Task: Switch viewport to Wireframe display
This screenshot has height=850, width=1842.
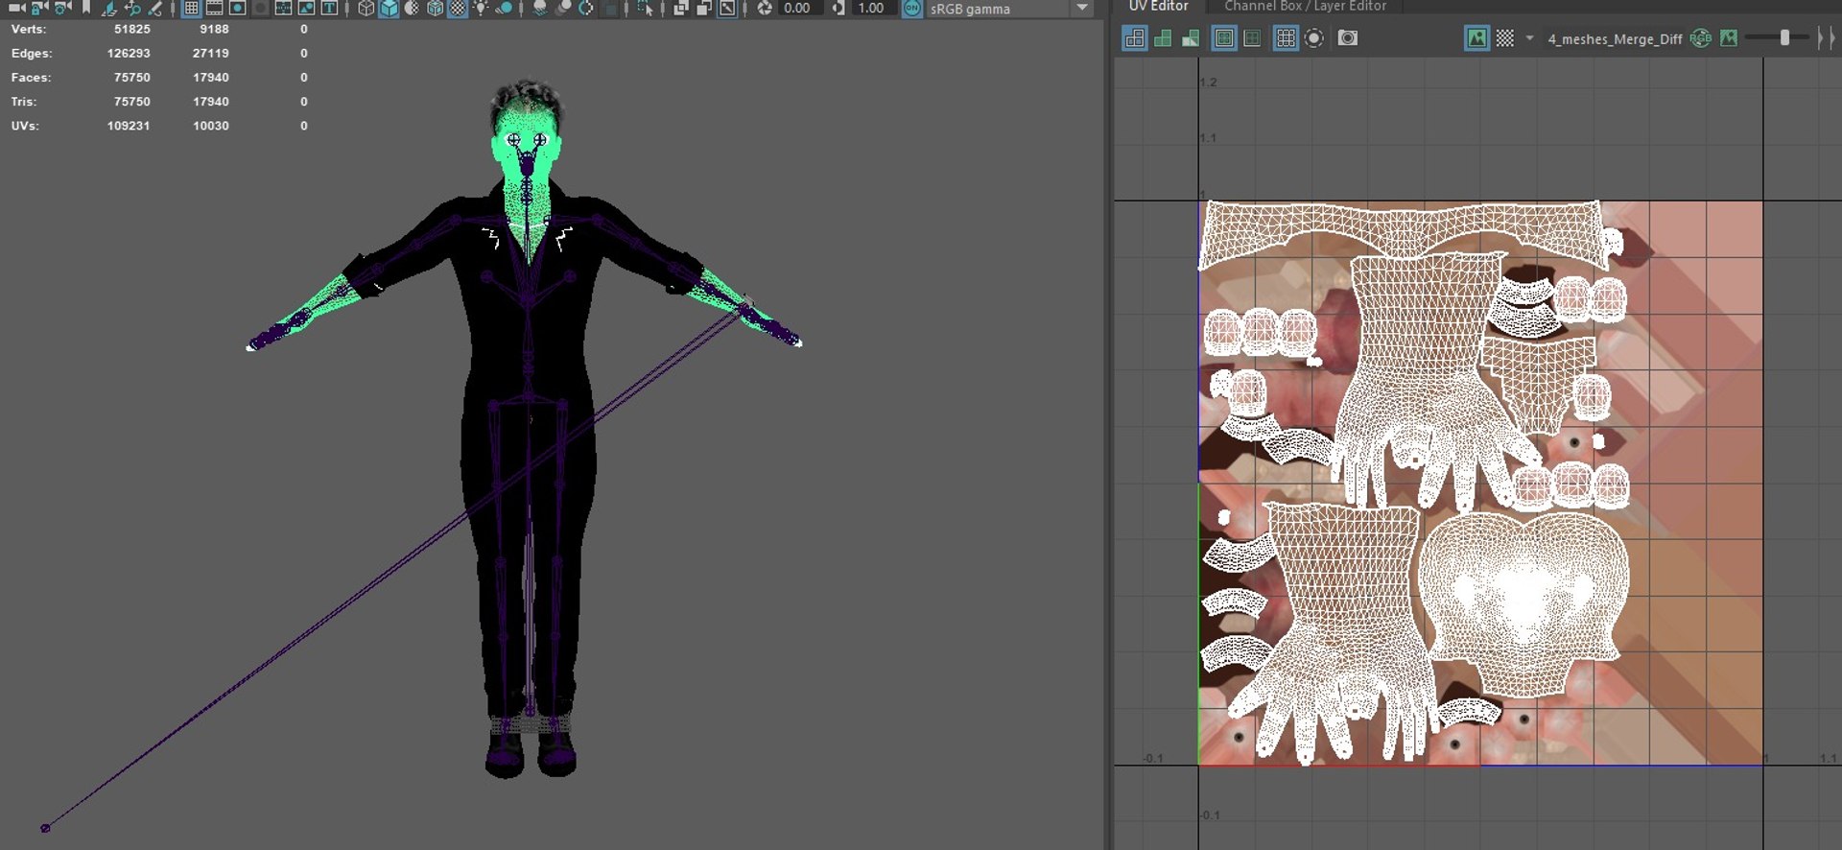Action: click(366, 8)
